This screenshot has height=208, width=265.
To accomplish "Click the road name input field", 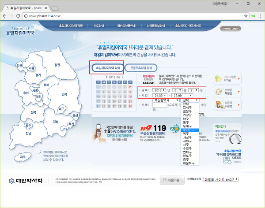I will coord(160,105).
